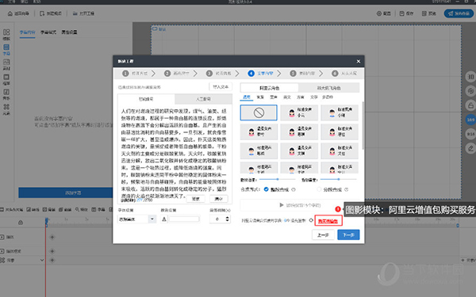Switch to 科大讯飞角色 tab
The height and width of the screenshot is (297, 476).
pyautogui.click(x=328, y=88)
